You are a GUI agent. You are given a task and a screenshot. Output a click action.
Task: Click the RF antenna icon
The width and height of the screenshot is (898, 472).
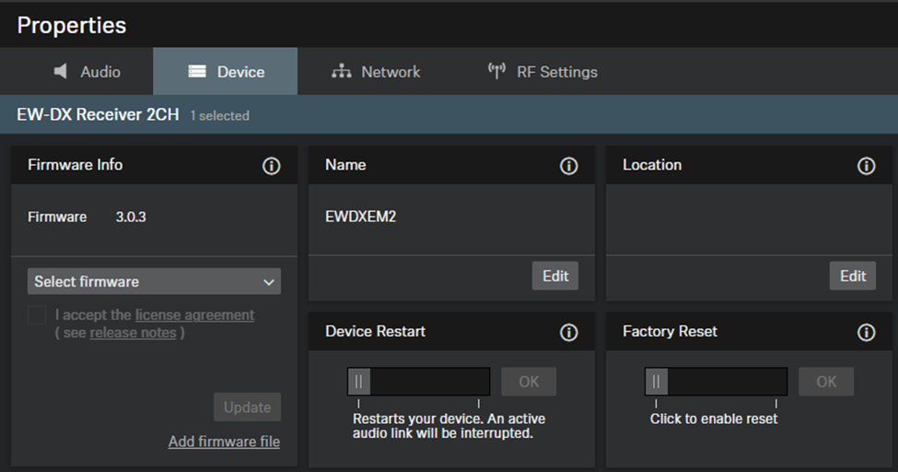[x=496, y=72]
